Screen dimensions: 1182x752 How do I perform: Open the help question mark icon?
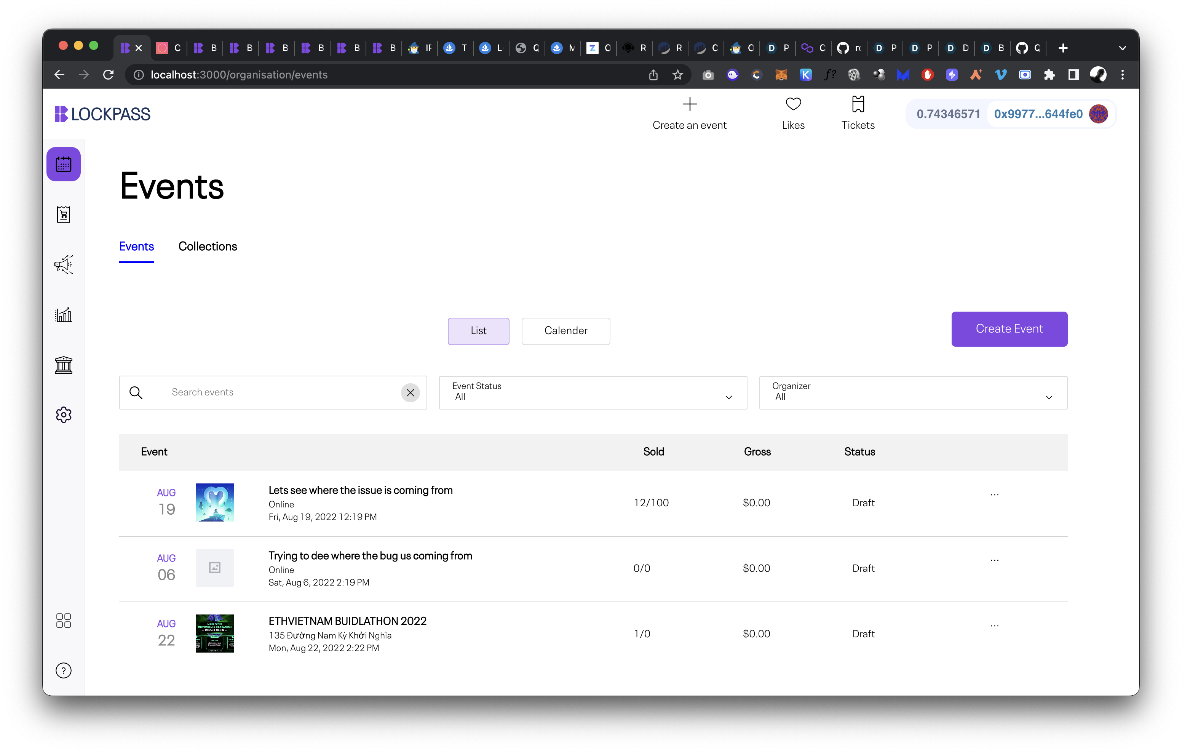point(63,670)
